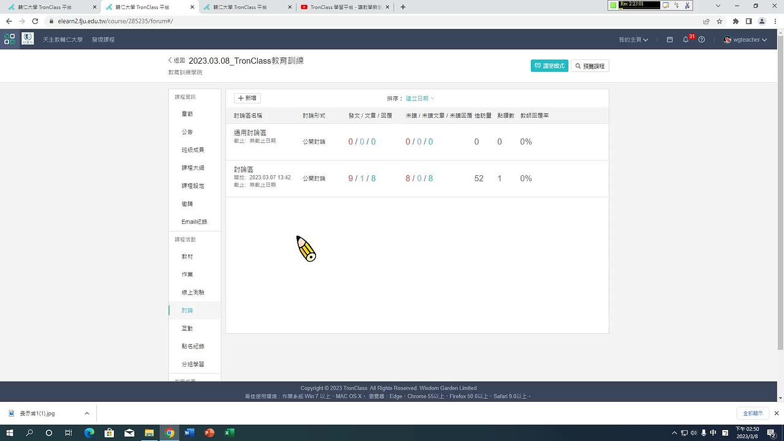Click the visit count 52
This screenshot has height=441, width=784.
click(x=479, y=178)
